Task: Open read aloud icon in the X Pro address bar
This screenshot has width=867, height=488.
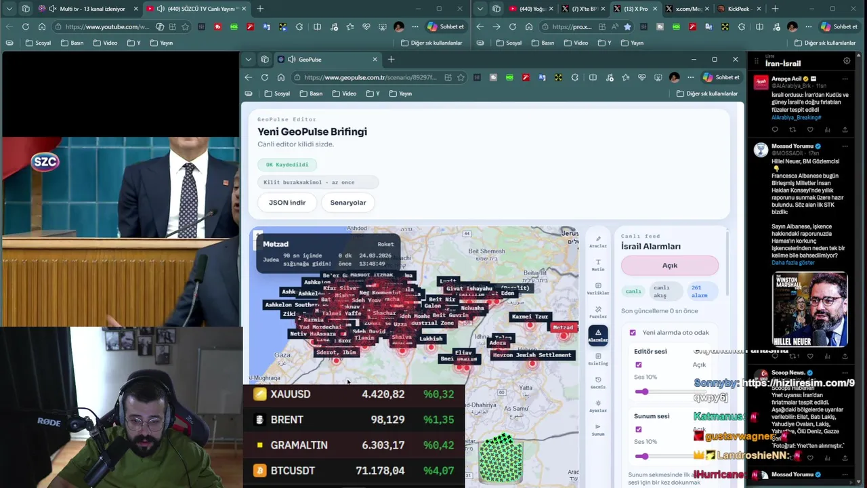Action: pos(614,27)
